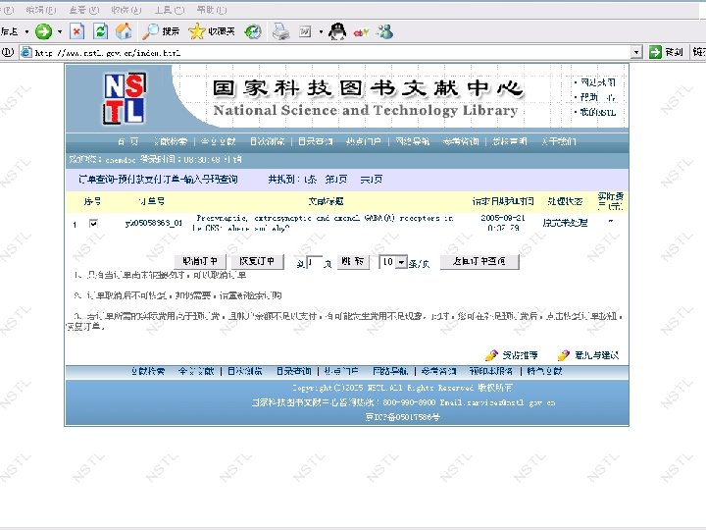Screen dimensions: 706x530
Task: Click the wide button at the right below the table
Action: click(479, 261)
